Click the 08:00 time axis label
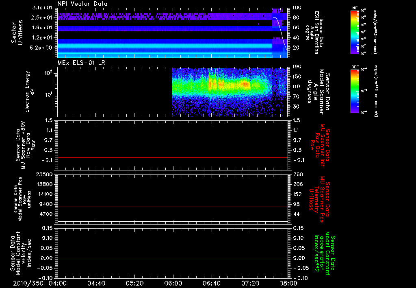The image size is (416, 288). click(288, 283)
